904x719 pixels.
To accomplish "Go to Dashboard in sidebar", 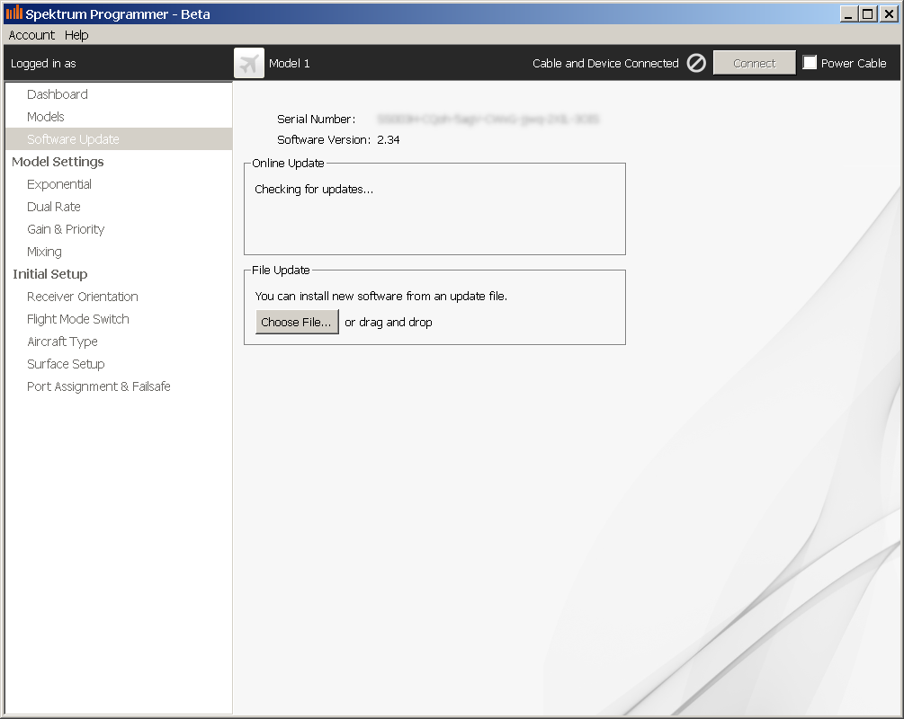I will coord(58,94).
